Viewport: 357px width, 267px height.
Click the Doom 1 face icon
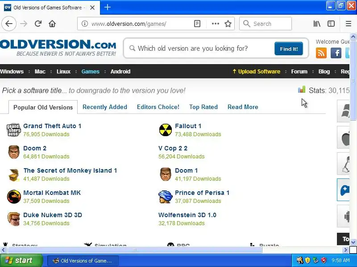tap(166, 174)
